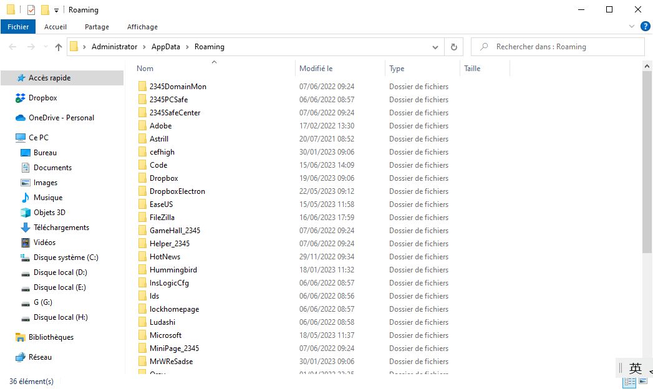Click the Back navigation arrow
The height and width of the screenshot is (389, 653).
click(x=12, y=47)
